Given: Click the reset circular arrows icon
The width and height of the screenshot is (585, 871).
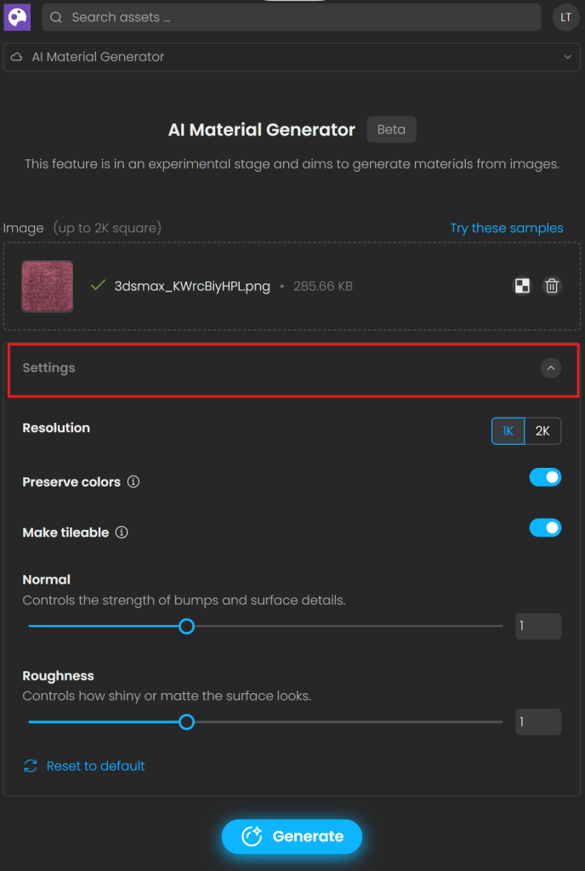Looking at the screenshot, I should [30, 766].
